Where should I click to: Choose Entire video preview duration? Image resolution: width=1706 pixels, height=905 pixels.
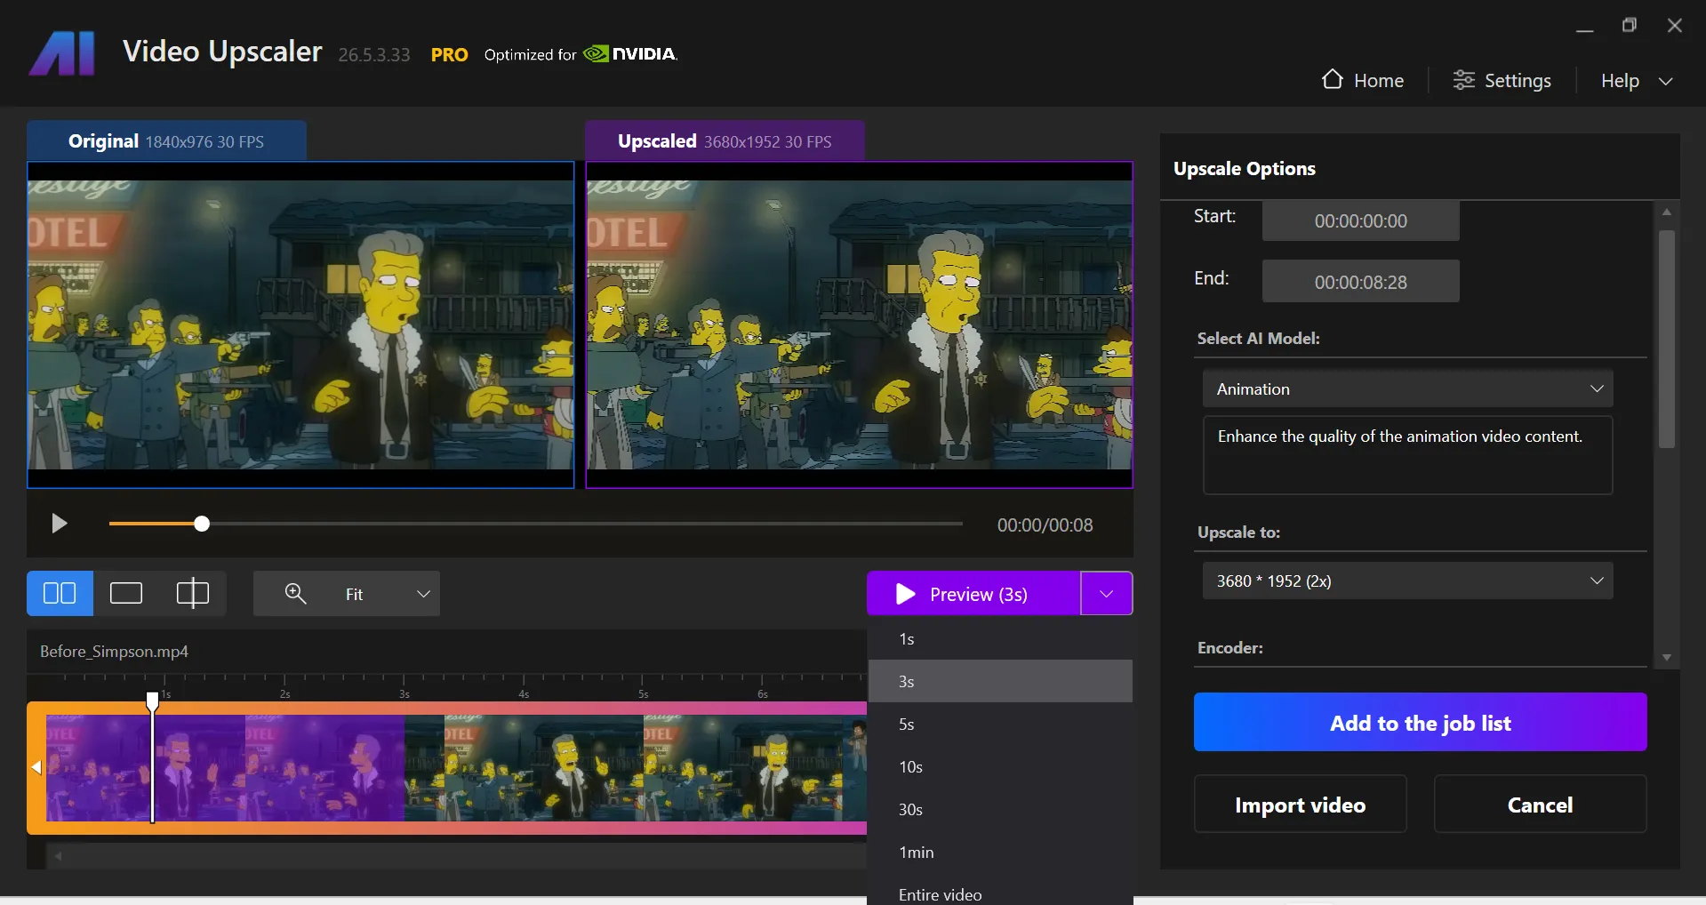point(939,894)
